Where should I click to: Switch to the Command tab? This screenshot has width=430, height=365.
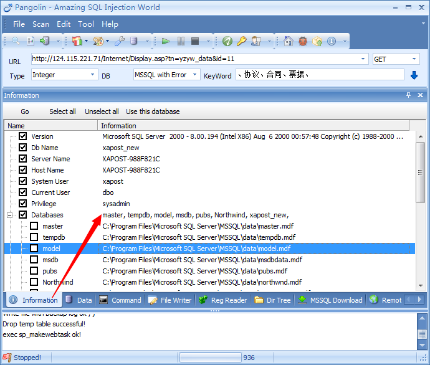(x=120, y=300)
